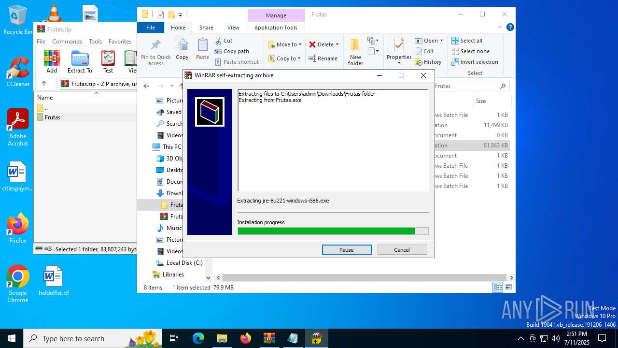Image resolution: width=618 pixels, height=348 pixels.
Task: Click Pin to Quick access icon
Action: click(156, 52)
